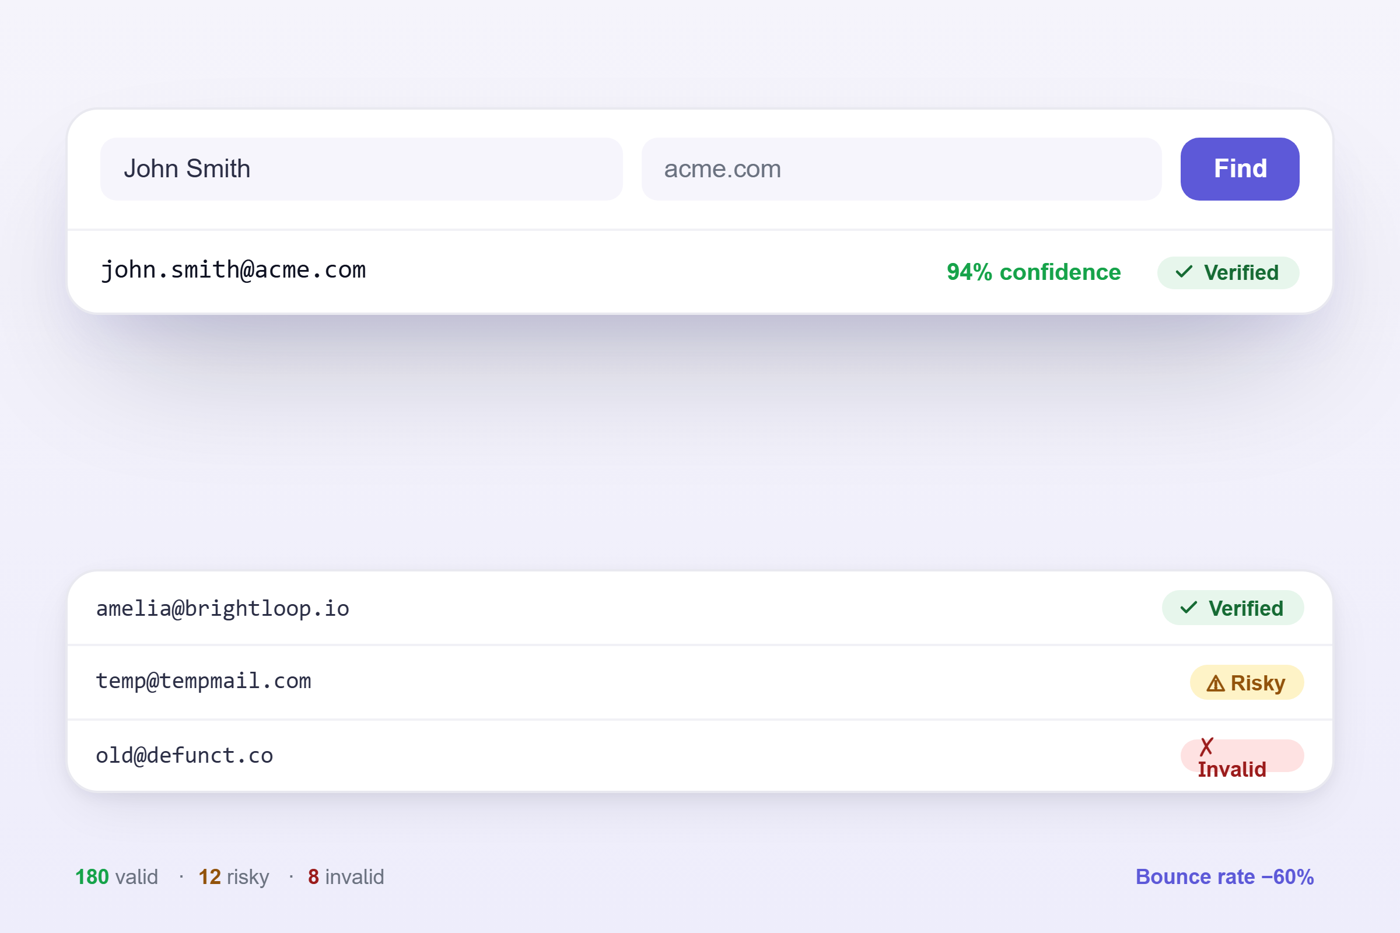Click the checkmark icon in john.smith's Verified badge
The height and width of the screenshot is (933, 1400).
[x=1184, y=272]
